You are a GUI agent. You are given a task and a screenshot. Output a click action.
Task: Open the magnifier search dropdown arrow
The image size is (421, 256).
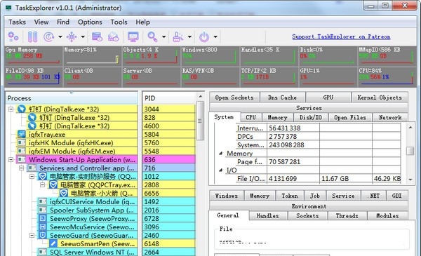pos(163,36)
